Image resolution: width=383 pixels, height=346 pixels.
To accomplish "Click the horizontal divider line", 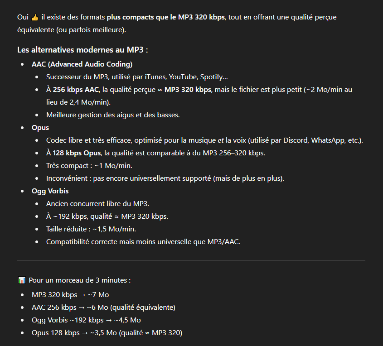I will 191,261.
